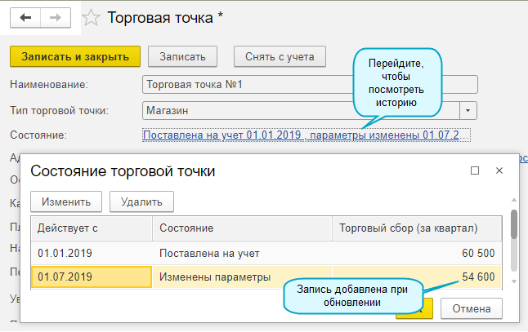Viewport: 528px width, 332px height.
Task: Mark form as favorite with star icon
Action: pyautogui.click(x=92, y=17)
